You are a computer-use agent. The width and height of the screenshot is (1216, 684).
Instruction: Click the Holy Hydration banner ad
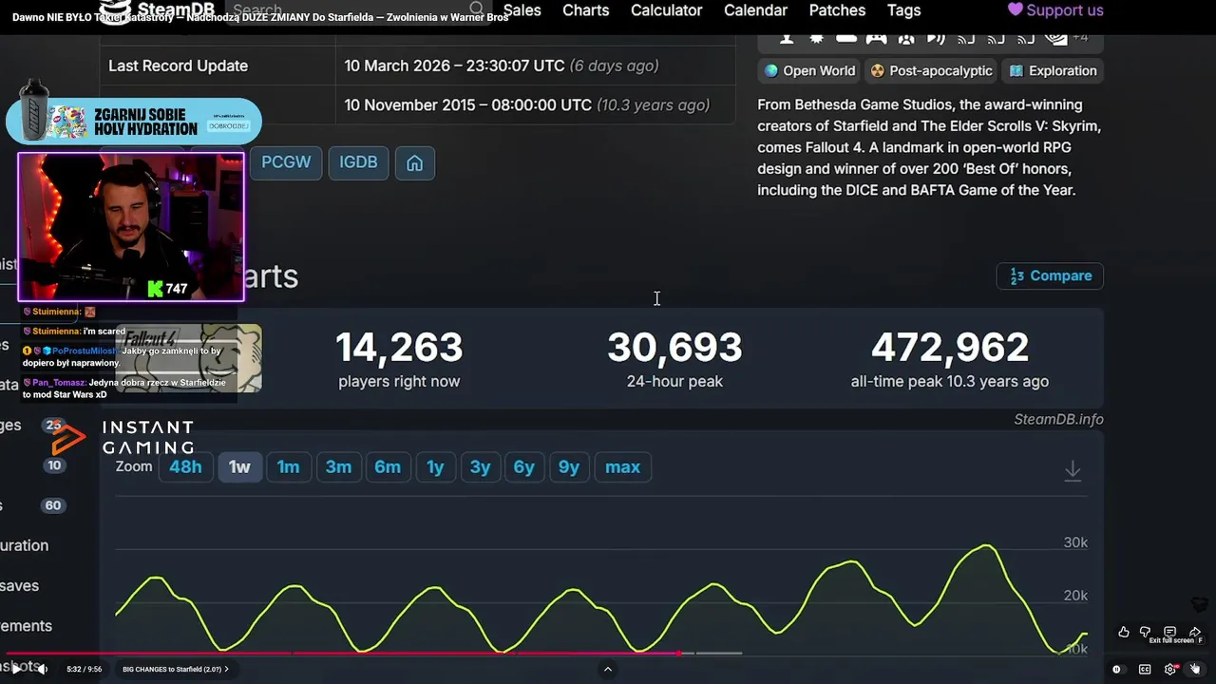(133, 121)
